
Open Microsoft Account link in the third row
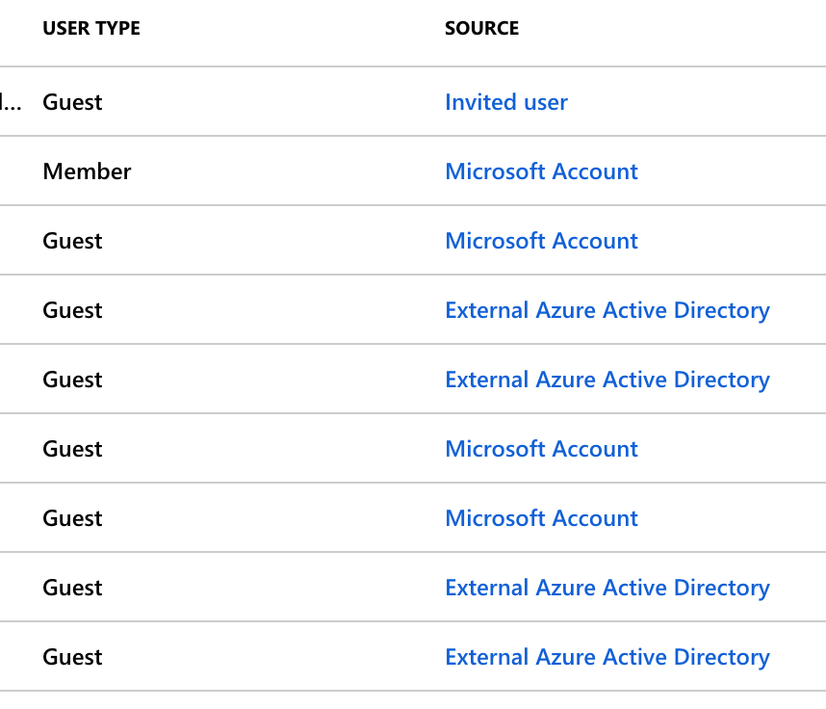(541, 241)
